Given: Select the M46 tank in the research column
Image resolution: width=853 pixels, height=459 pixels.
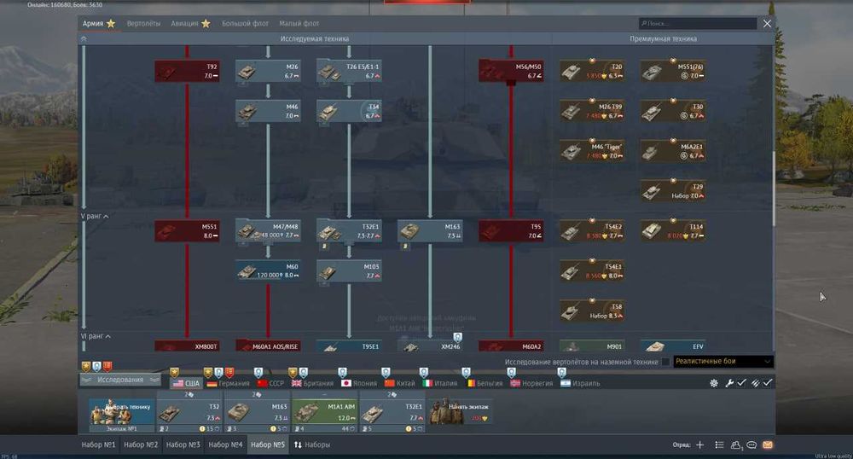Looking at the screenshot, I should [x=268, y=111].
